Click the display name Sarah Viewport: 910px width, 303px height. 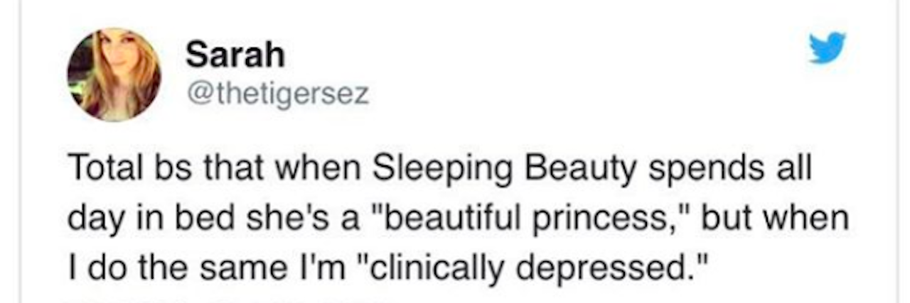coord(235,55)
